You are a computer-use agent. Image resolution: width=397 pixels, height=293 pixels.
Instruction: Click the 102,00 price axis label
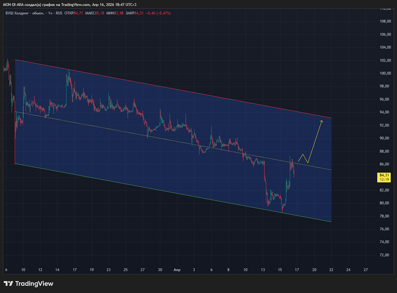click(385, 60)
